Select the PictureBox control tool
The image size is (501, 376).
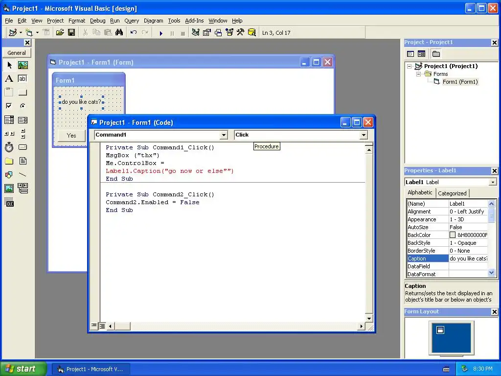[23, 65]
